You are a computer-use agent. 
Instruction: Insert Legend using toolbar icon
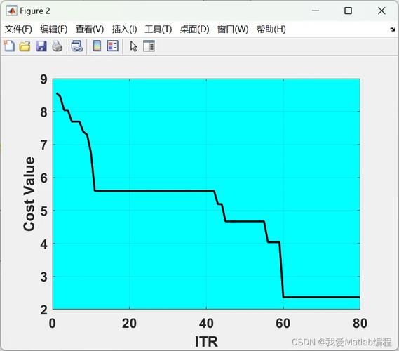pos(113,46)
